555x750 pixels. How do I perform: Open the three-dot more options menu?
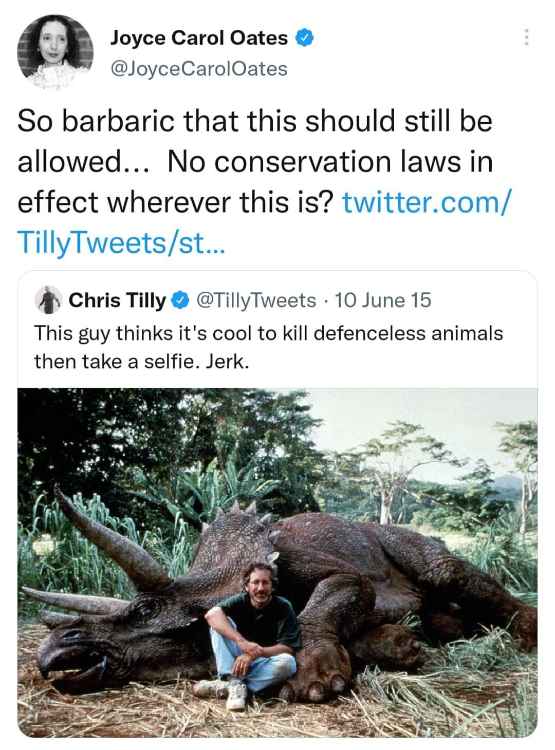tap(525, 38)
